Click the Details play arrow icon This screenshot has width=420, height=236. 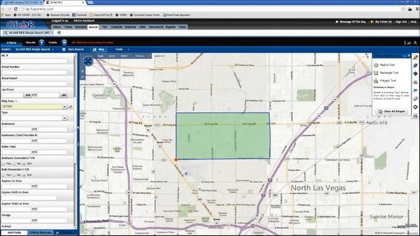point(64,43)
